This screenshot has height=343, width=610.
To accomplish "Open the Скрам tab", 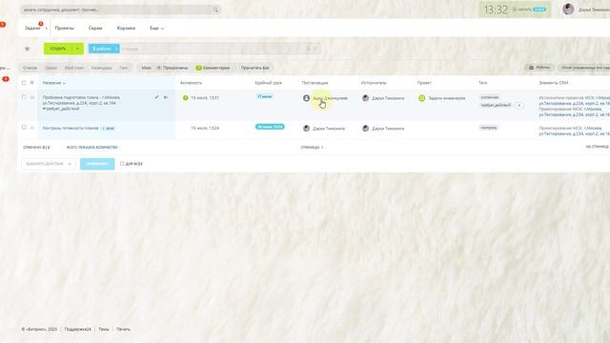I will click(x=95, y=28).
